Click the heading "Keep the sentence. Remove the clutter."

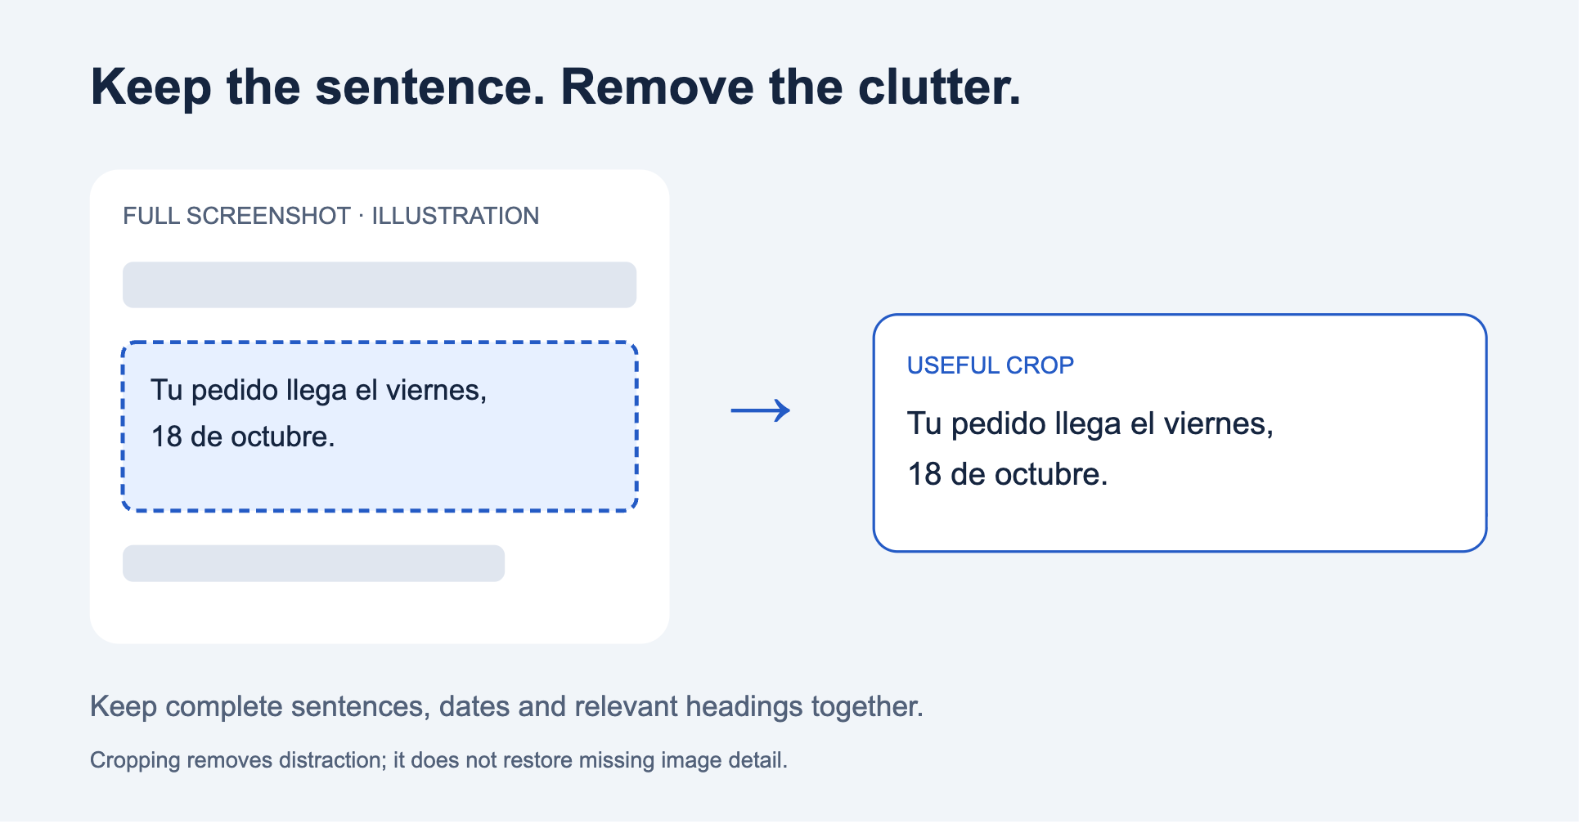tap(555, 87)
